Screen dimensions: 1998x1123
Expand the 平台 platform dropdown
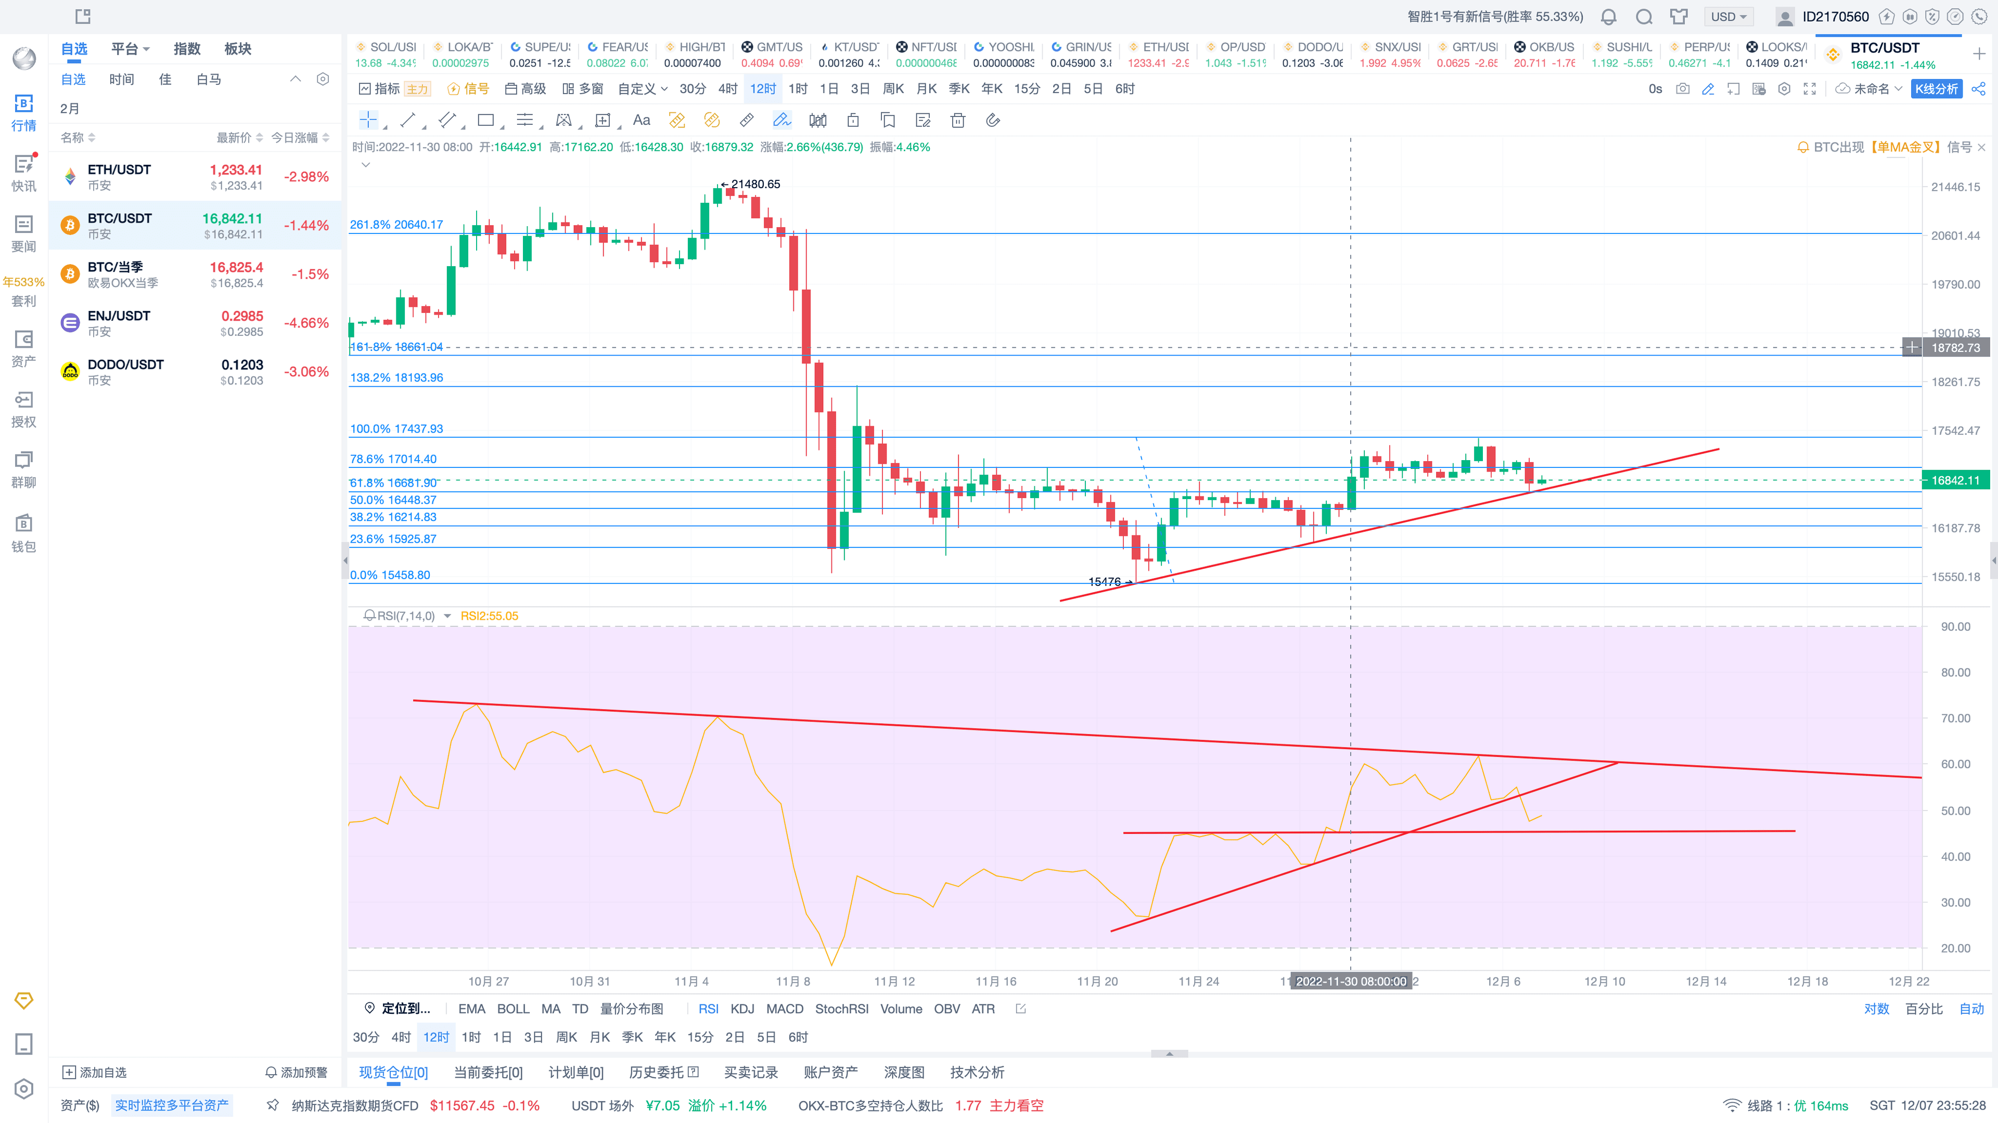point(130,49)
